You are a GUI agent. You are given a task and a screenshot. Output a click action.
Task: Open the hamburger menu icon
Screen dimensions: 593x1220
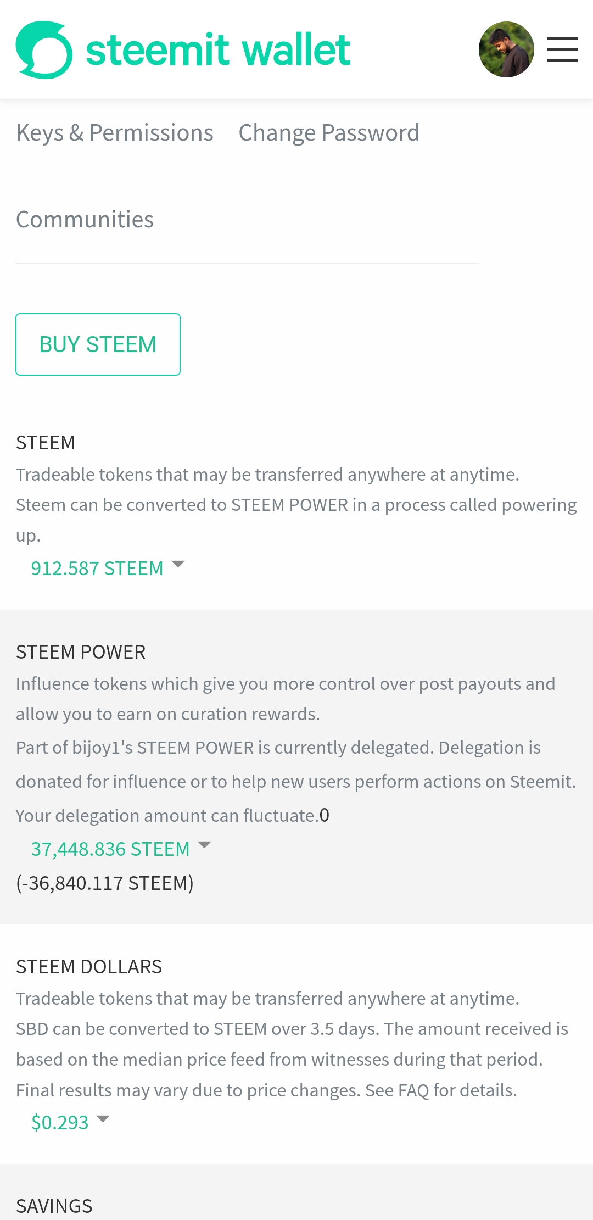coord(562,49)
